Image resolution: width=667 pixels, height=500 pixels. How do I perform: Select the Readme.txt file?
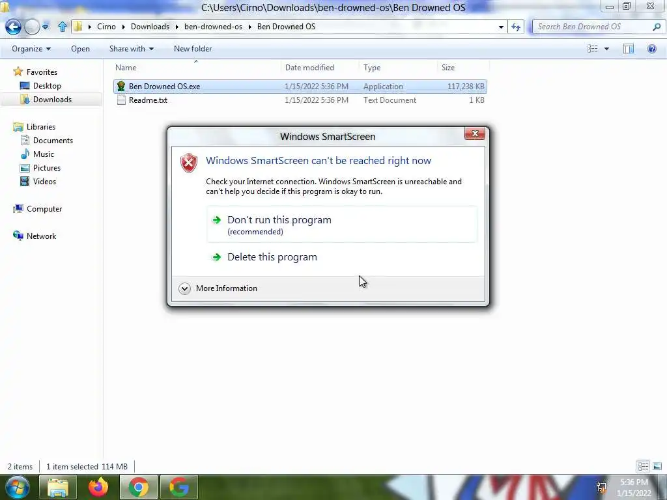pyautogui.click(x=300, y=100)
